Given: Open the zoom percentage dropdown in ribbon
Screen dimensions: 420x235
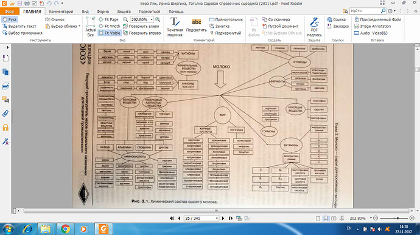Looking at the screenshot, I should (x=152, y=19).
